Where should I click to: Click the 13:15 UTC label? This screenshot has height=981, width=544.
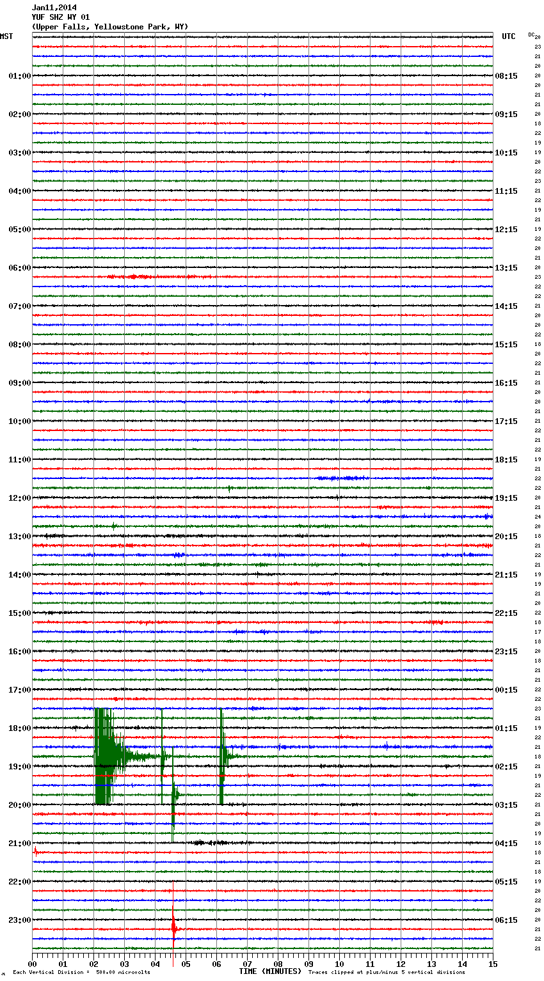(506, 268)
